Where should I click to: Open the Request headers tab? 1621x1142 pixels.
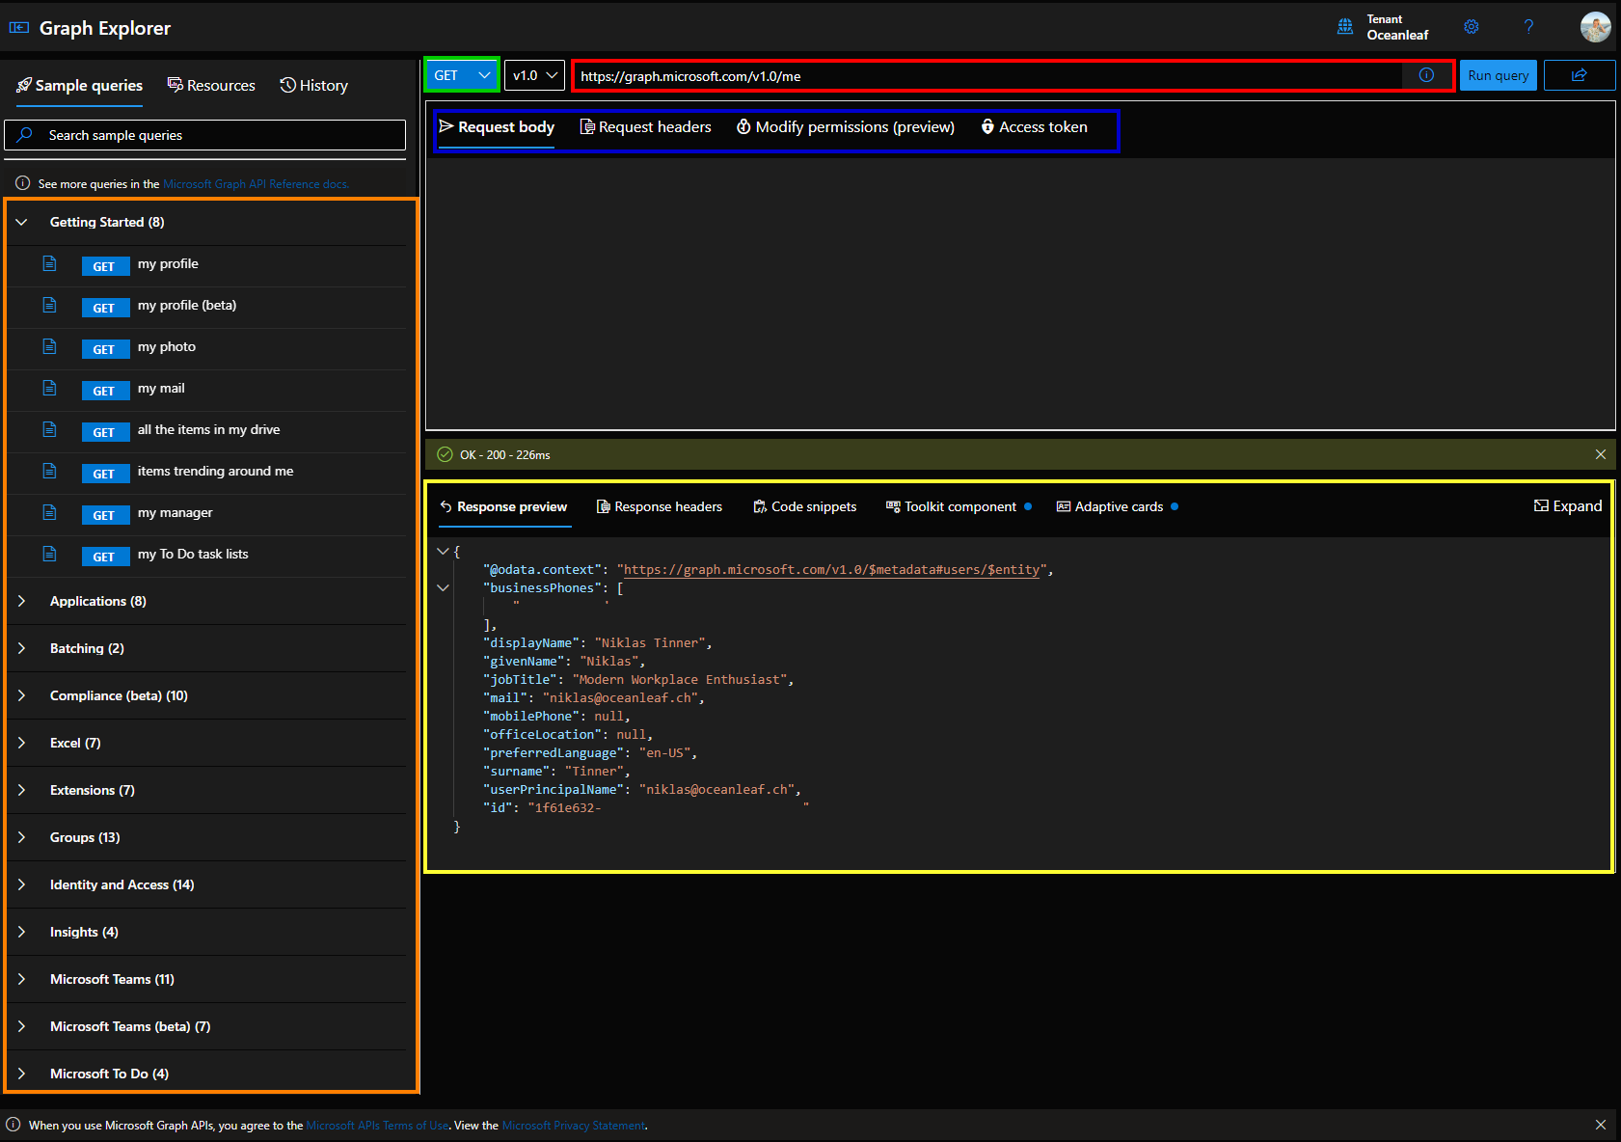[x=645, y=127]
